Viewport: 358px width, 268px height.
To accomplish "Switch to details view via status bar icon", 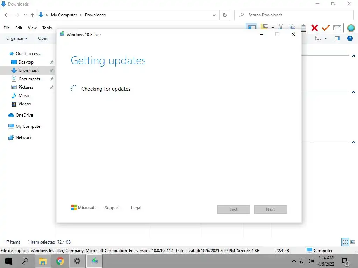I will coord(345,242).
